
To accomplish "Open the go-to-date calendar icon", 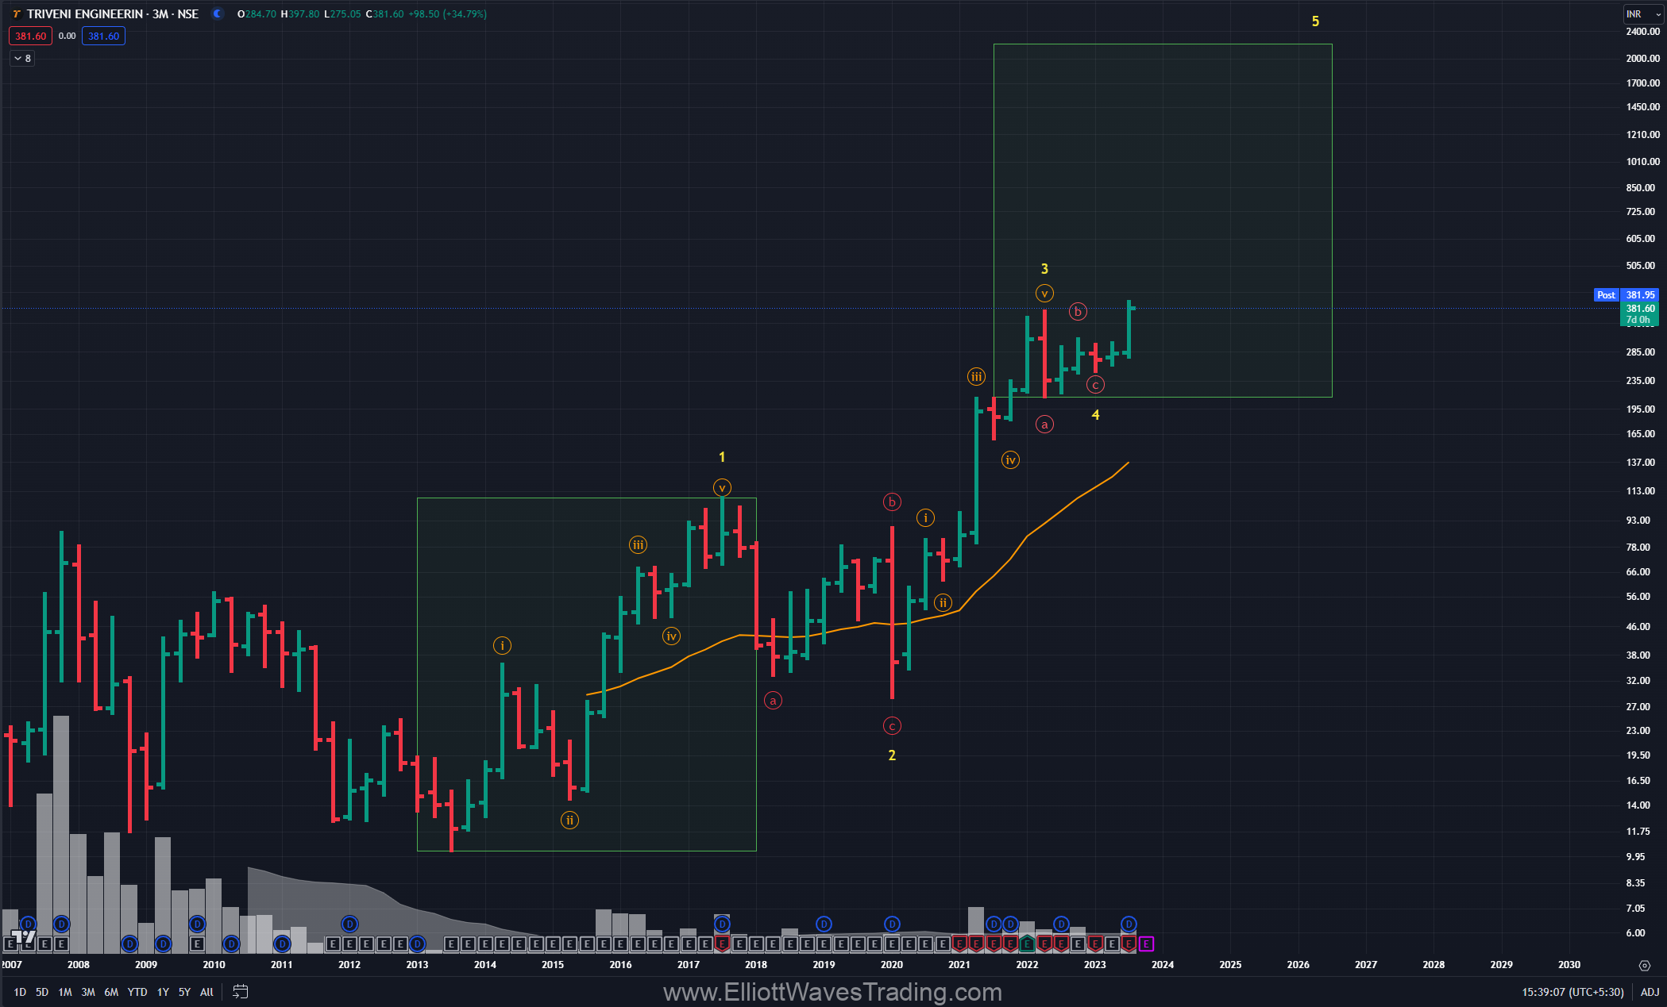I will tap(241, 992).
